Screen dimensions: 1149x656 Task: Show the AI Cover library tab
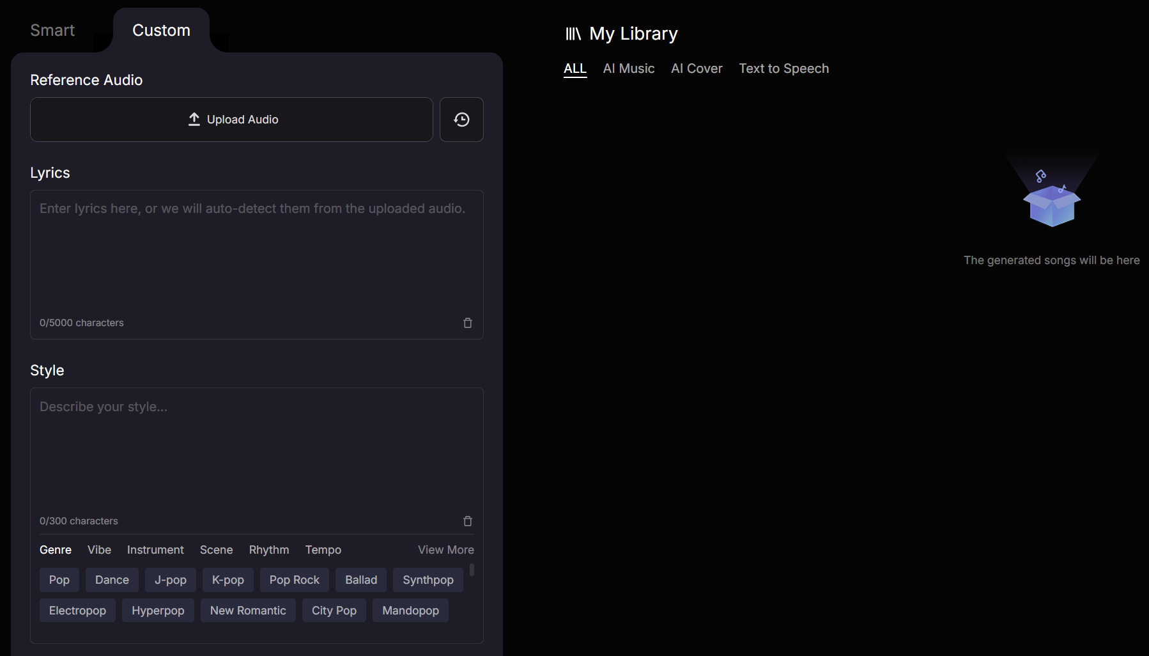pyautogui.click(x=696, y=68)
